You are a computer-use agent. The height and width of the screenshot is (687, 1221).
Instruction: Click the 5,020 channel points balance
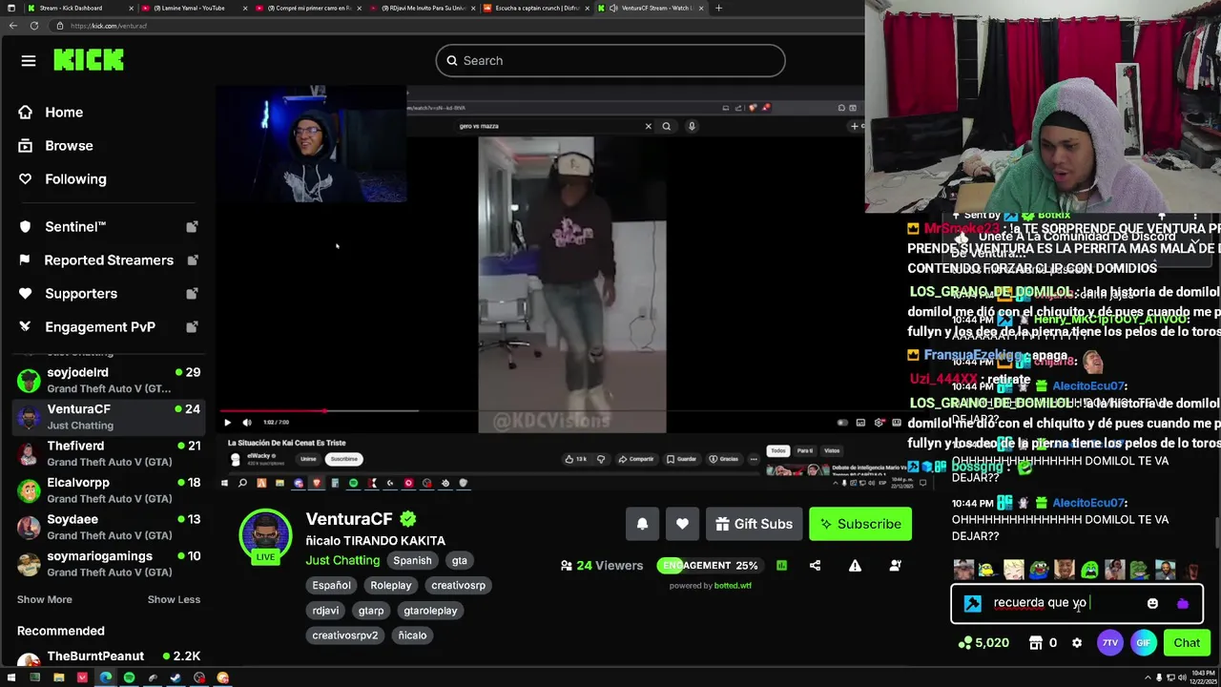(x=983, y=643)
